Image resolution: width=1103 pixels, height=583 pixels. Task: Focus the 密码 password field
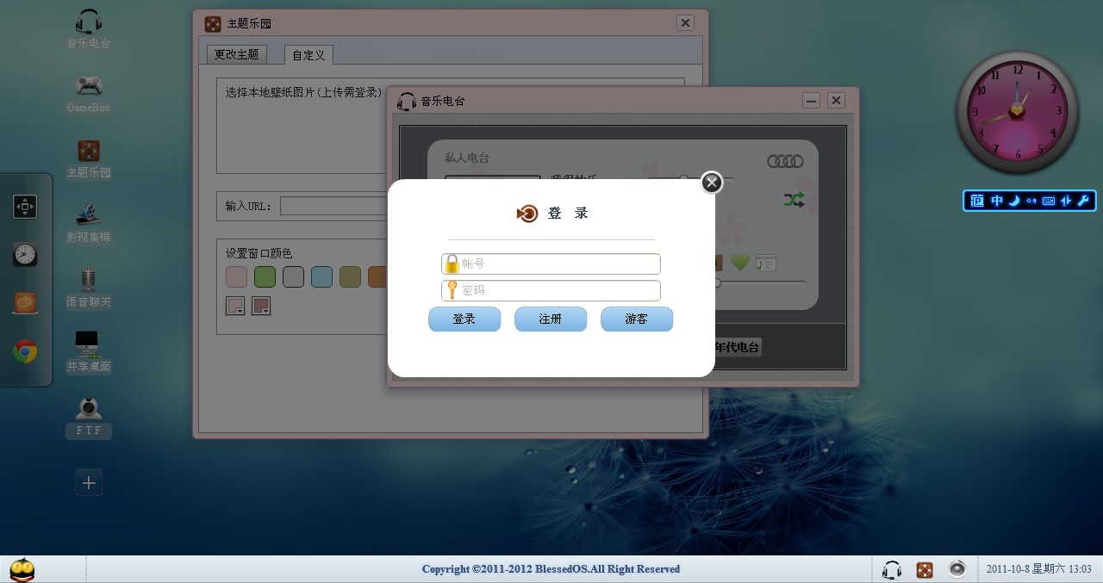[551, 290]
